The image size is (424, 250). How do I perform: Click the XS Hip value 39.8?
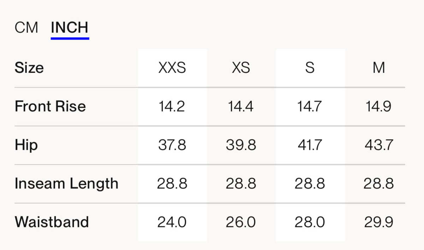241,145
